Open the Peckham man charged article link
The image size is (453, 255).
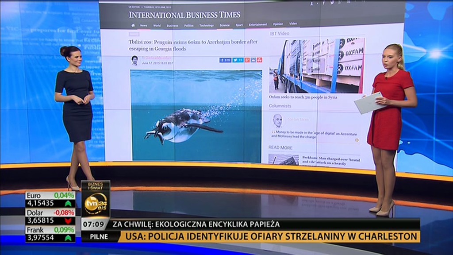point(331,160)
